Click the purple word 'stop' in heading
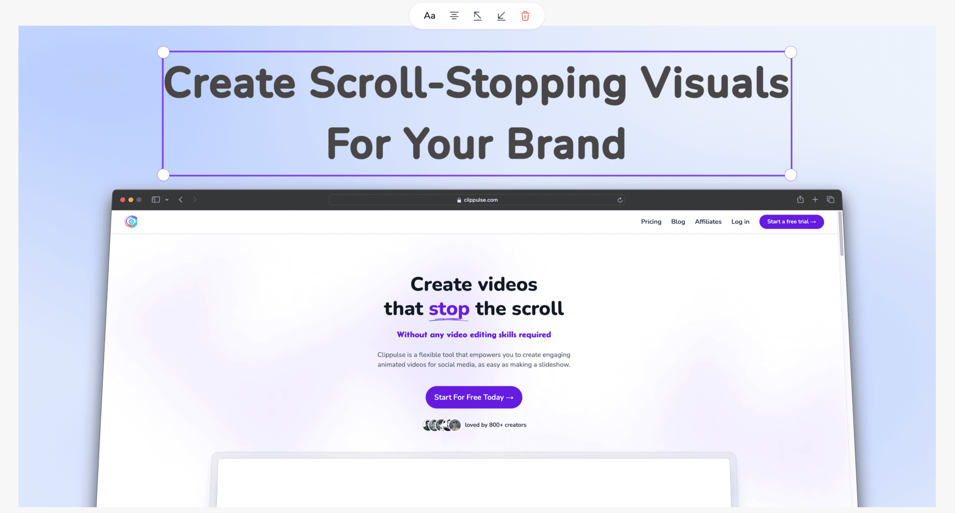This screenshot has height=513, width=955. [x=449, y=309]
